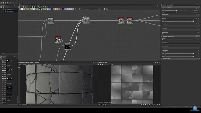Open the Tiling Mode dropdown
This screenshot has height=113, width=201.
(x=181, y=30)
